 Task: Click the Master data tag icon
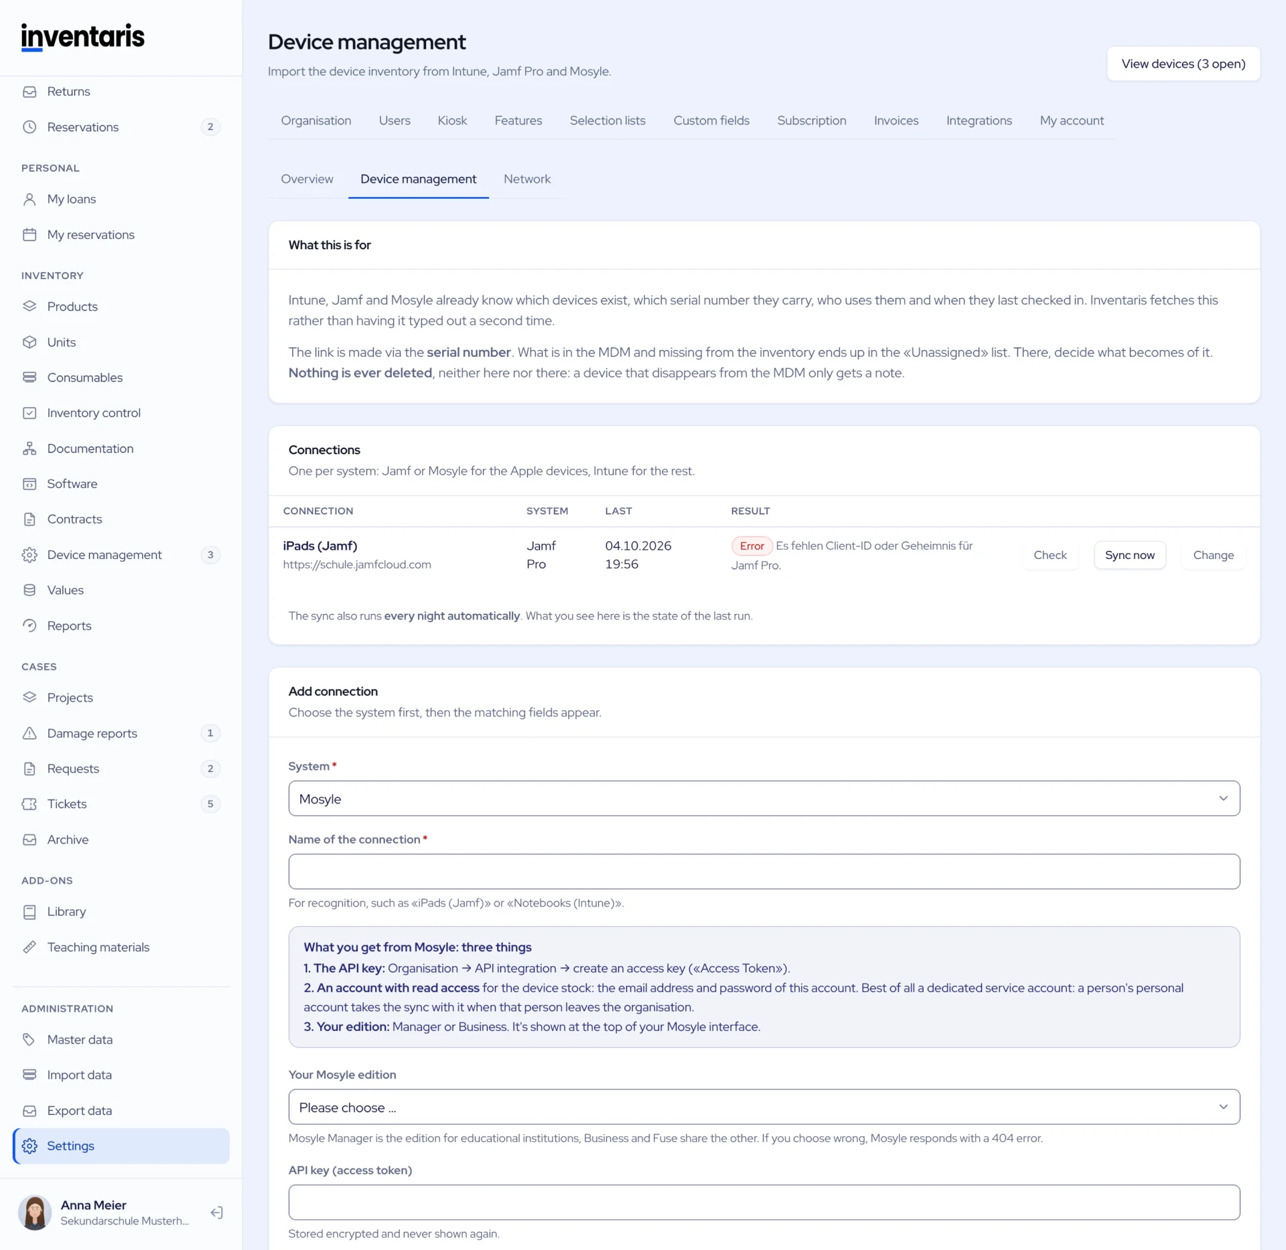[x=29, y=1040]
